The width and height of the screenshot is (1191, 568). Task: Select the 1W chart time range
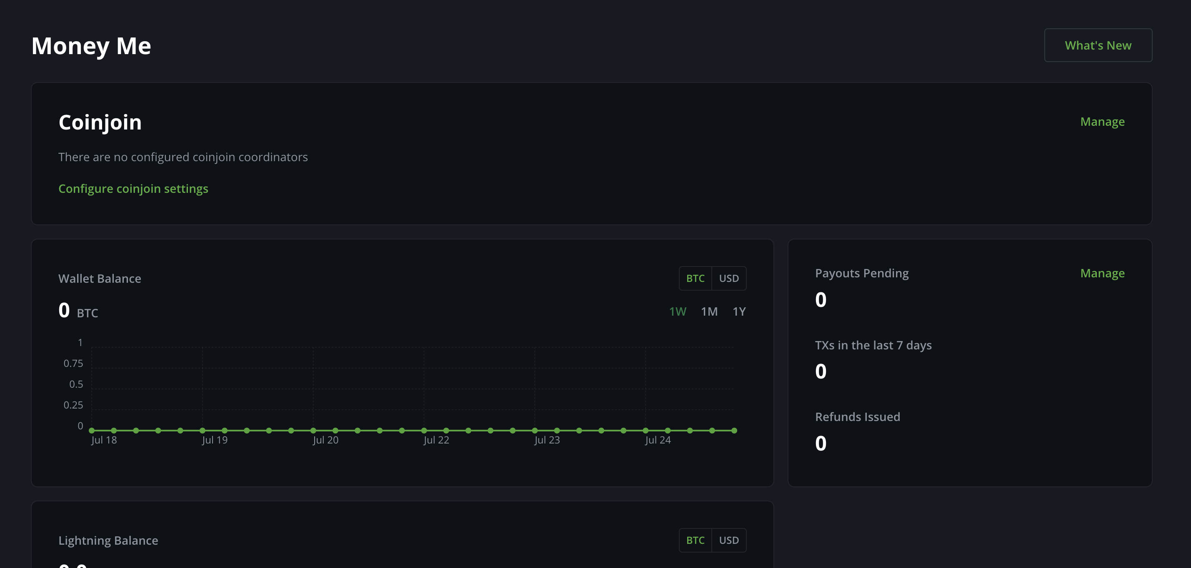[x=677, y=311]
